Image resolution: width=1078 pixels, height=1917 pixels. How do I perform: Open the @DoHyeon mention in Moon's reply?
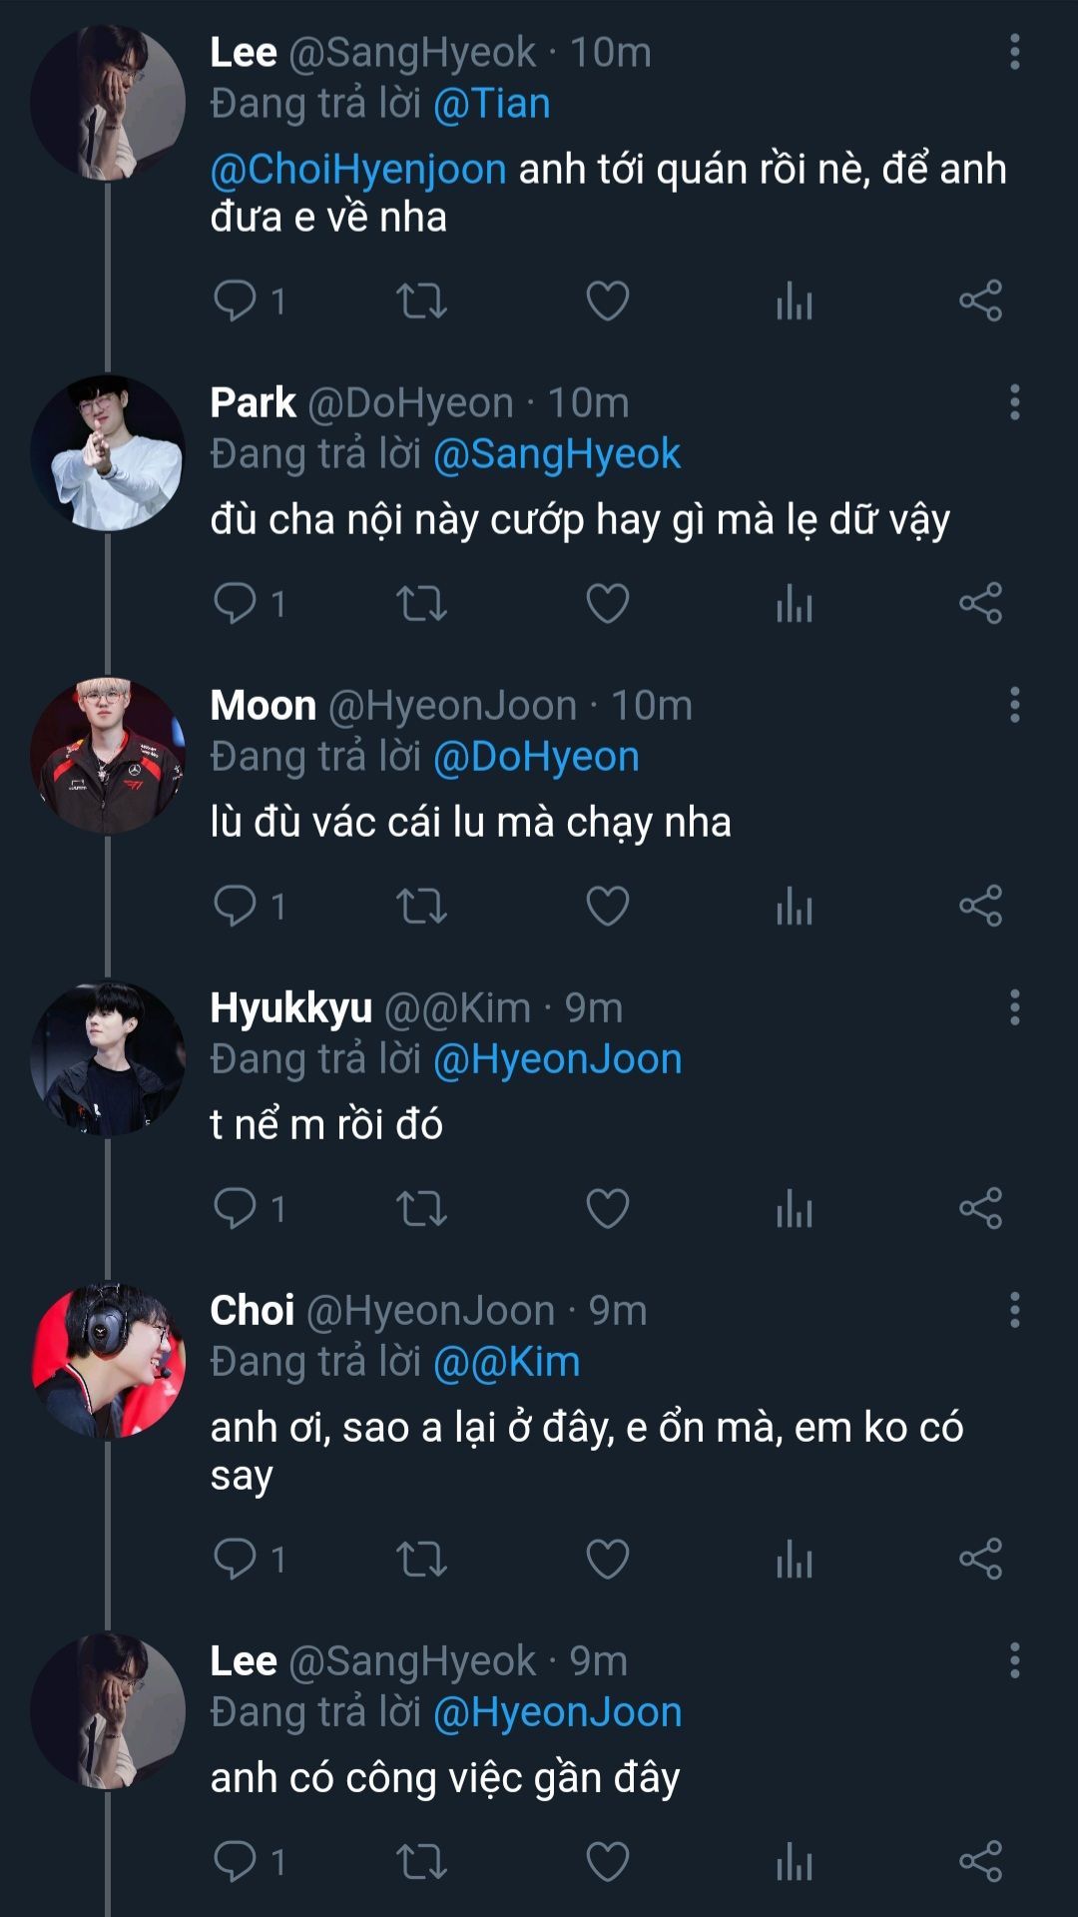[x=536, y=757]
